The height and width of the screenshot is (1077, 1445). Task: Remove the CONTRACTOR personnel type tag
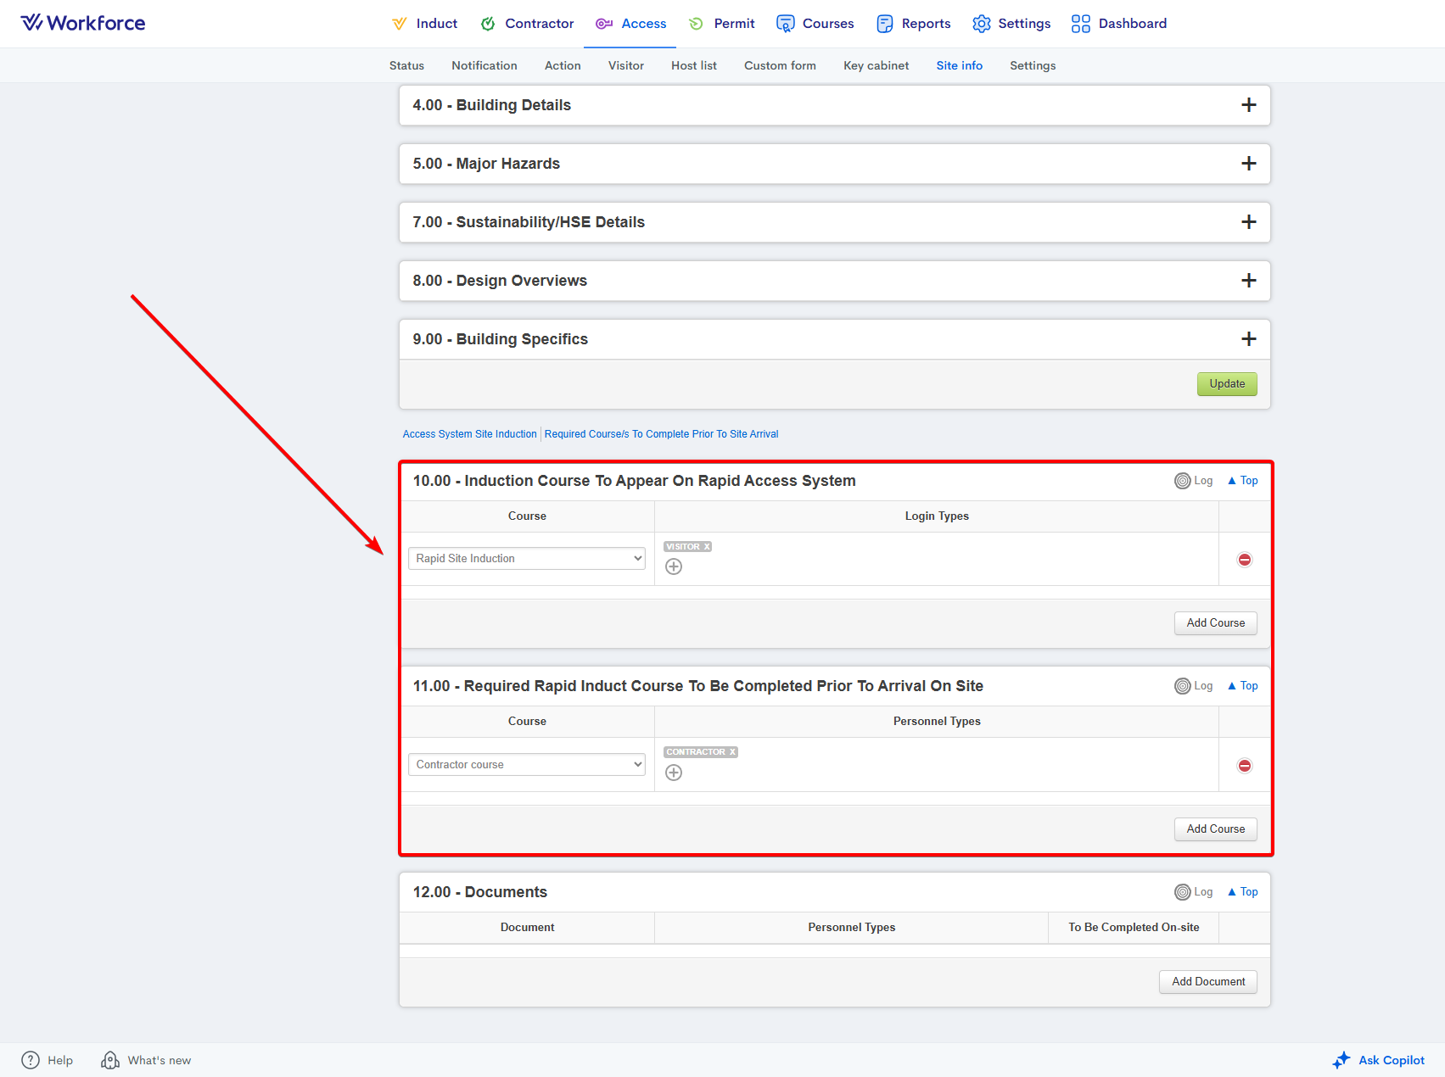point(732,752)
